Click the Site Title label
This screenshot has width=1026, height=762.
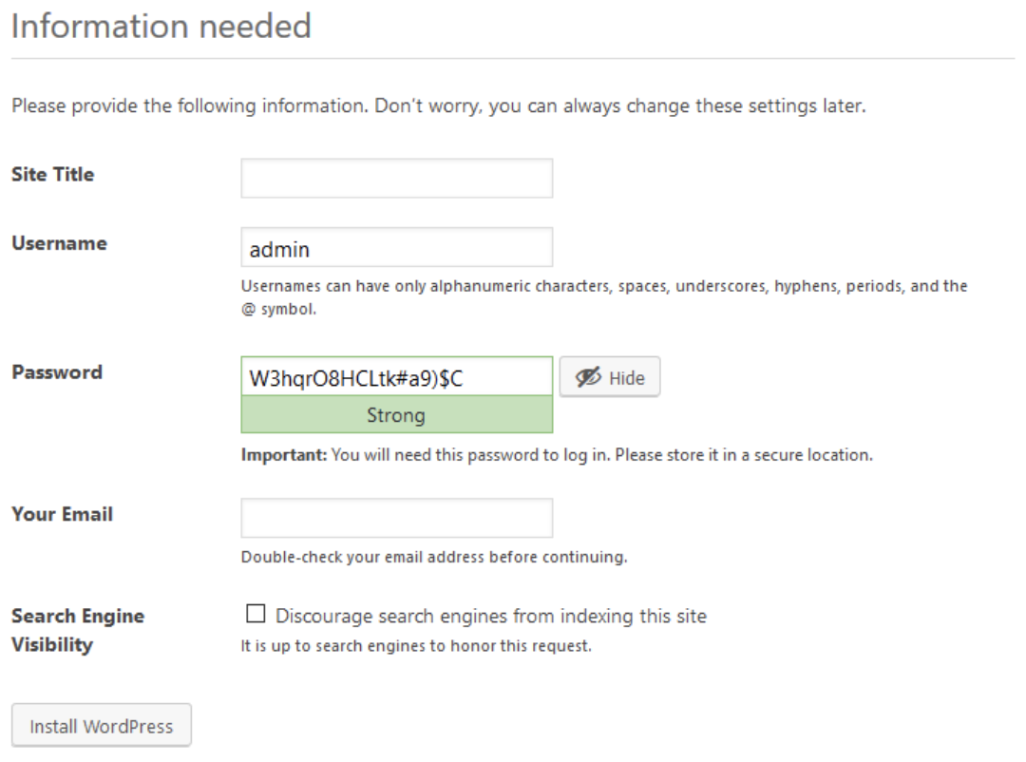[x=53, y=175]
